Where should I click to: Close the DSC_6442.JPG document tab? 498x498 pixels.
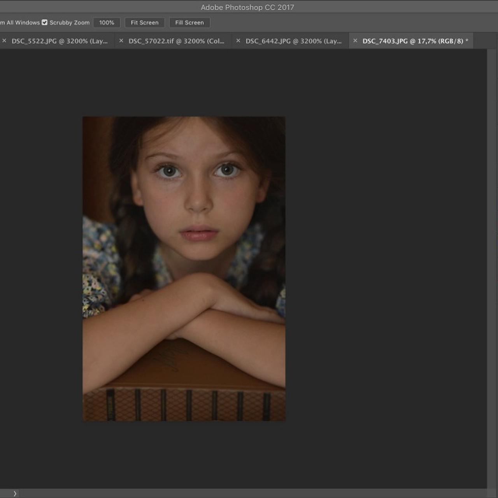[238, 40]
